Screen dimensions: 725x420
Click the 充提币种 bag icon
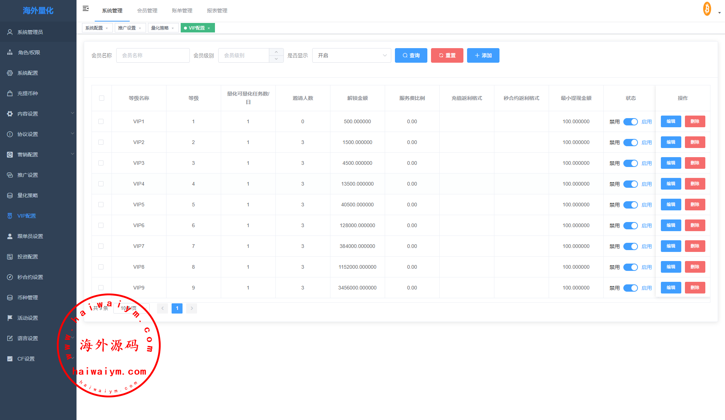click(10, 93)
